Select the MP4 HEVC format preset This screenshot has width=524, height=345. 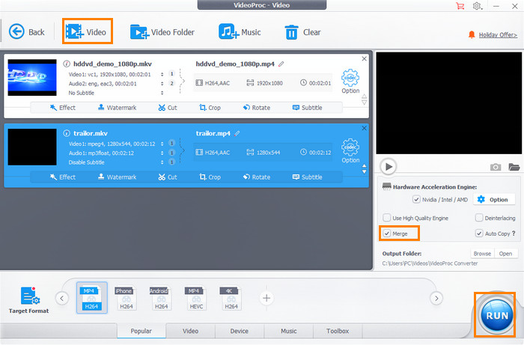tap(196, 298)
